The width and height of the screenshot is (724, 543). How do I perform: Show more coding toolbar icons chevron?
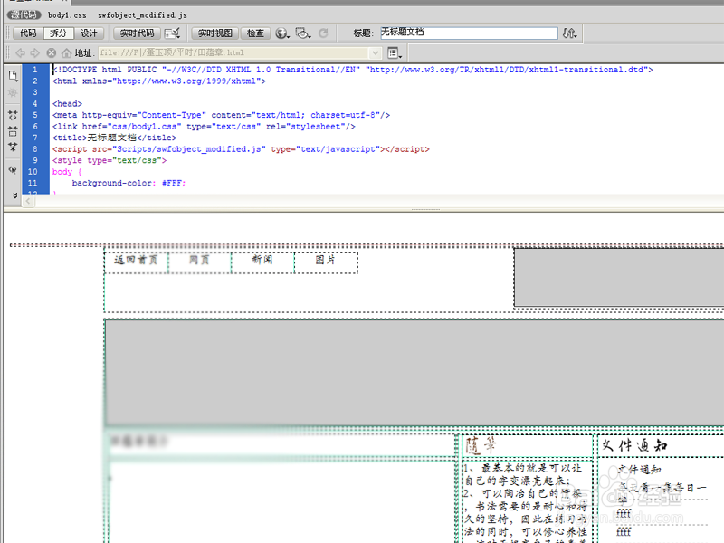pyautogui.click(x=14, y=195)
